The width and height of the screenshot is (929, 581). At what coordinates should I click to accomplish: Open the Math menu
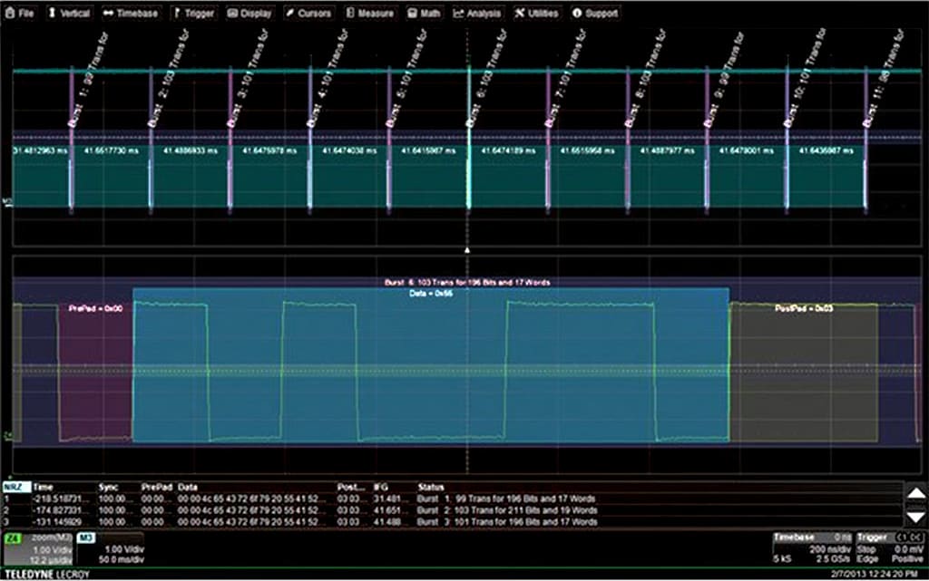(x=425, y=13)
